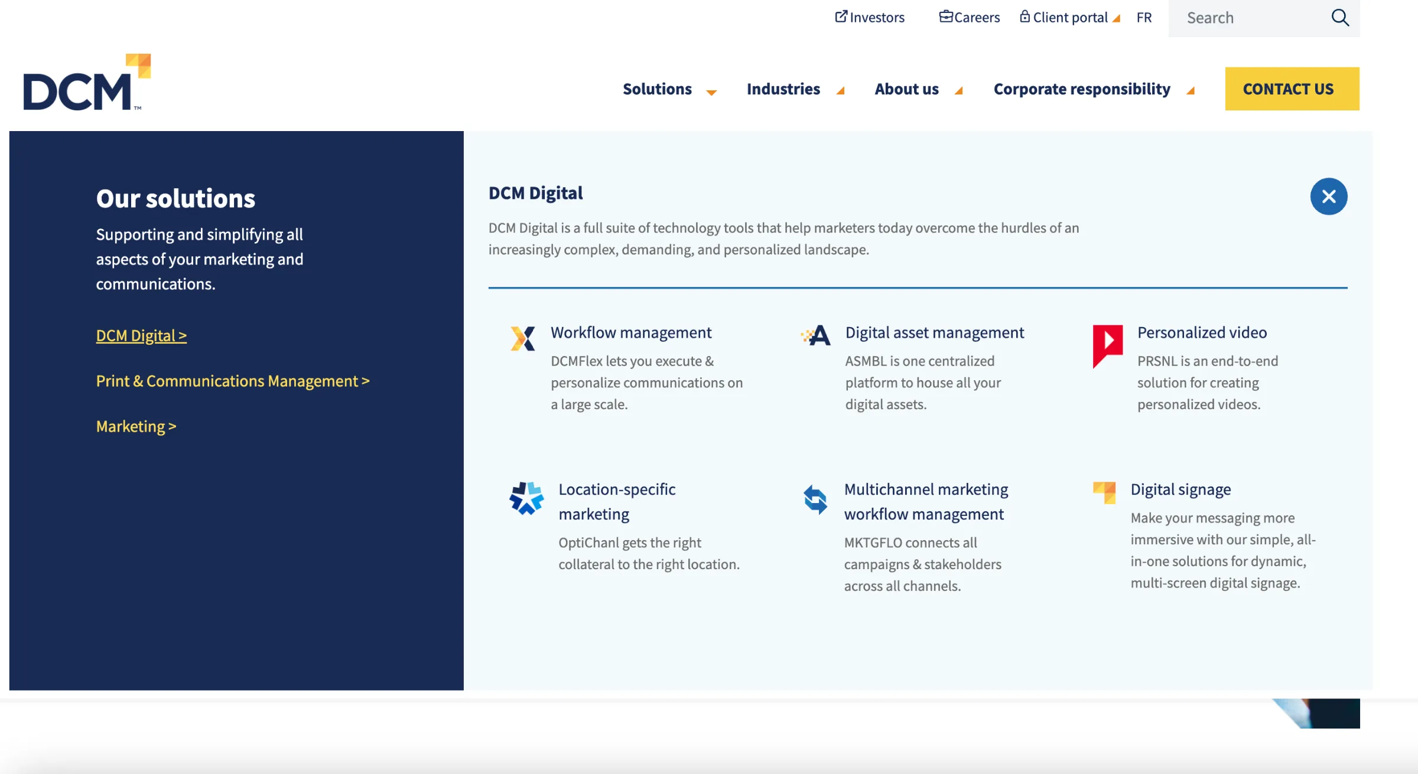
Task: Click the MKTGFLO multichannel marketing icon
Action: [815, 499]
